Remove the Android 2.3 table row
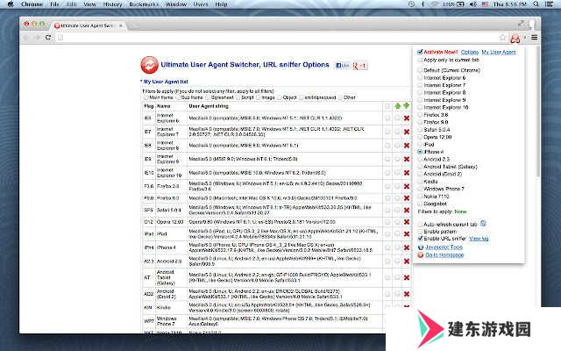561x351 pixels. point(407,261)
